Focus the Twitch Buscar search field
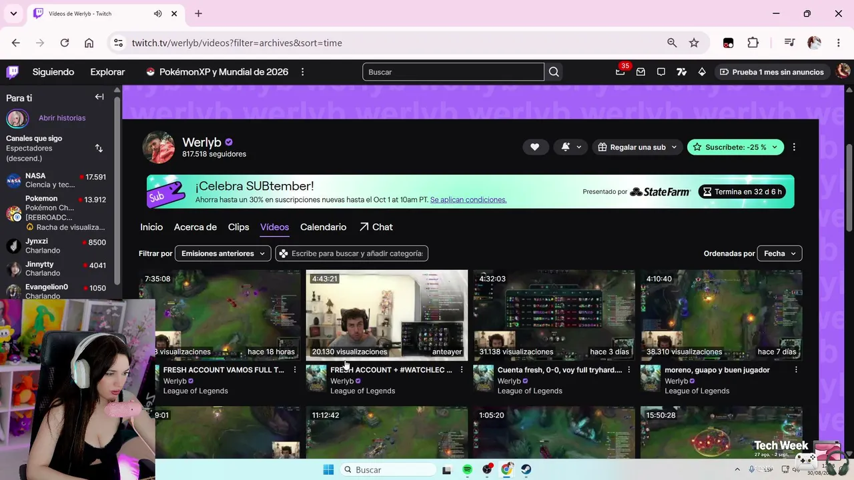The image size is (854, 480). click(454, 71)
